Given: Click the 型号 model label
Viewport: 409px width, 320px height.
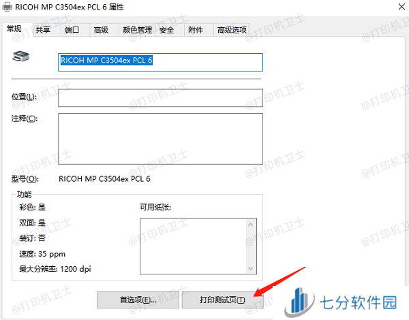Looking at the screenshot, I should coord(25,179).
